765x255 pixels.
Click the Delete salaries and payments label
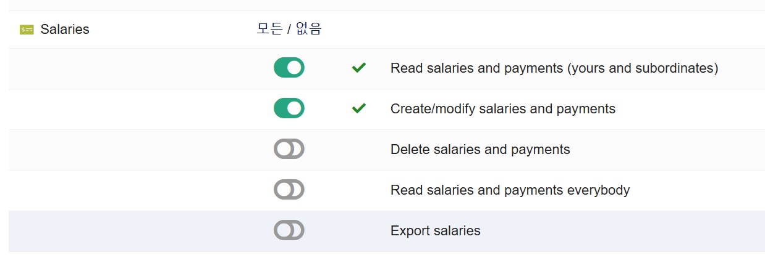point(480,150)
